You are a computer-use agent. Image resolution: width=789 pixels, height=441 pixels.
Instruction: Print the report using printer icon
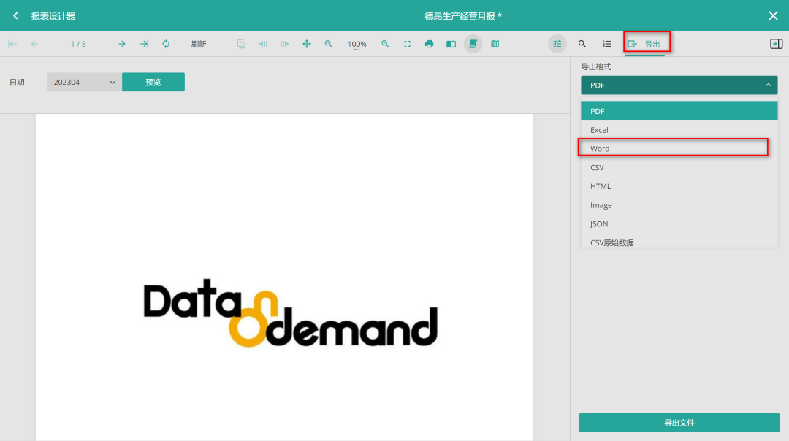tap(429, 44)
